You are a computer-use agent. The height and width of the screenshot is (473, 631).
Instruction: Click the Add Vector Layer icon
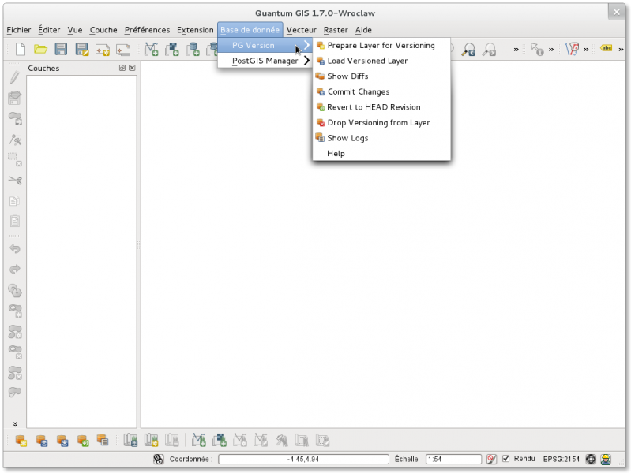point(151,50)
